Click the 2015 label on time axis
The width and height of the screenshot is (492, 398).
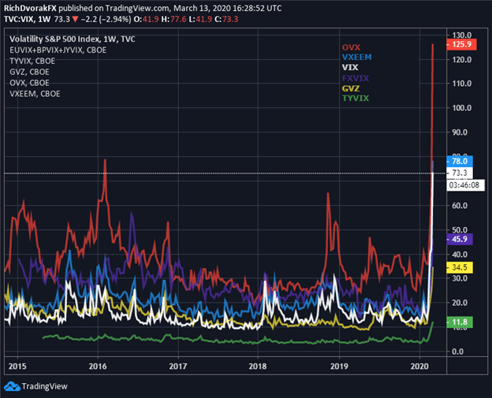pyautogui.click(x=17, y=366)
